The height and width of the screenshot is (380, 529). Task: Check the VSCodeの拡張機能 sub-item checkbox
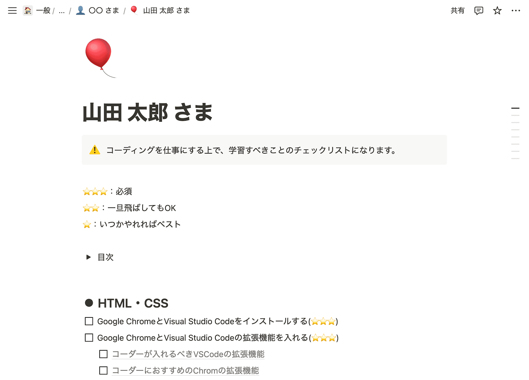[x=103, y=354]
